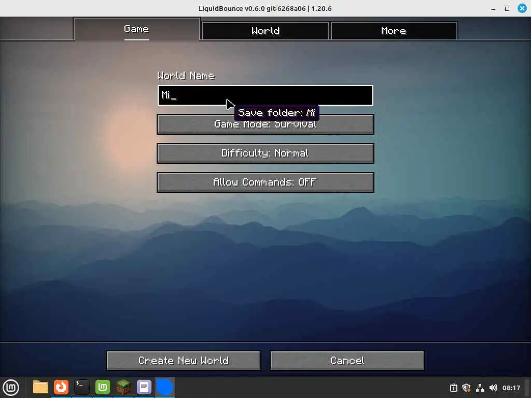Open the security shield tray icon
This screenshot has width=531, height=398.
coord(466,388)
